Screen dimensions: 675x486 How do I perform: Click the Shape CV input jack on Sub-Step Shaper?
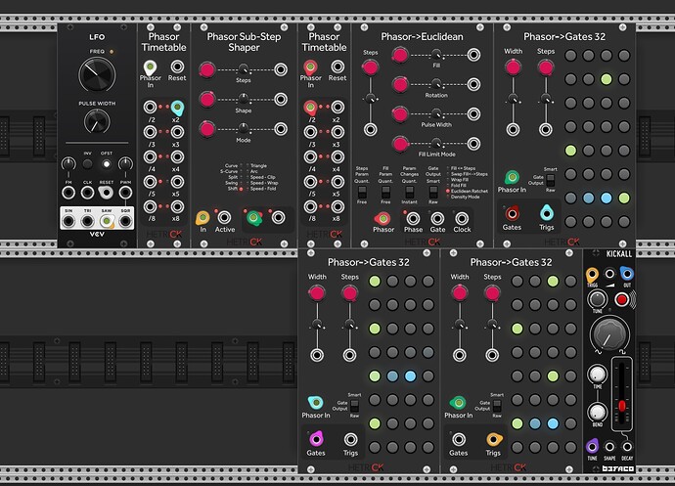coord(281,100)
